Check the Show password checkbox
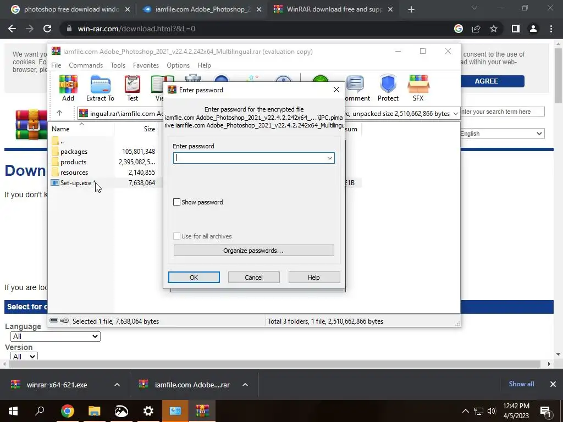This screenshot has height=422, width=563. (x=176, y=202)
